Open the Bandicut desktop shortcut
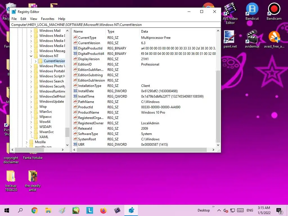The image size is (288, 216). [x=252, y=11]
